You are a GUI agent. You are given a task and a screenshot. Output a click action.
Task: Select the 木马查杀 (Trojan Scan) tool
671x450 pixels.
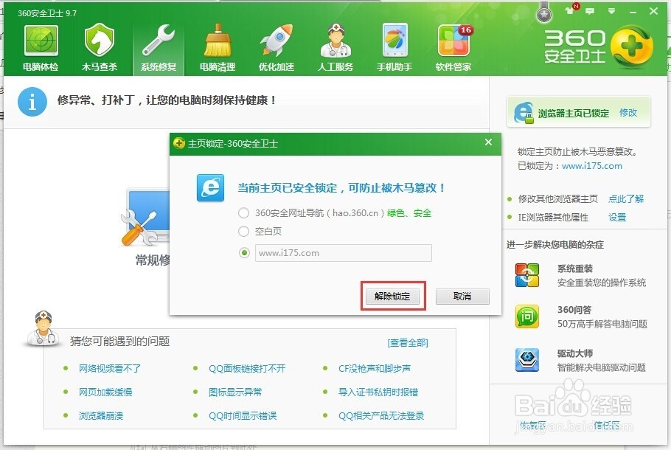(100, 44)
